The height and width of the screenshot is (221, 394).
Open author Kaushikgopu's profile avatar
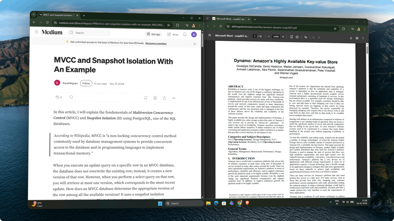click(57, 83)
